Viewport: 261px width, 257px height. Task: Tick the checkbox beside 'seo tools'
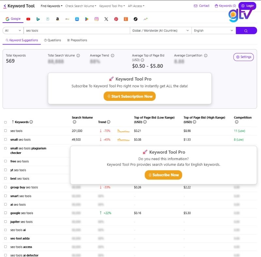tap(5, 131)
